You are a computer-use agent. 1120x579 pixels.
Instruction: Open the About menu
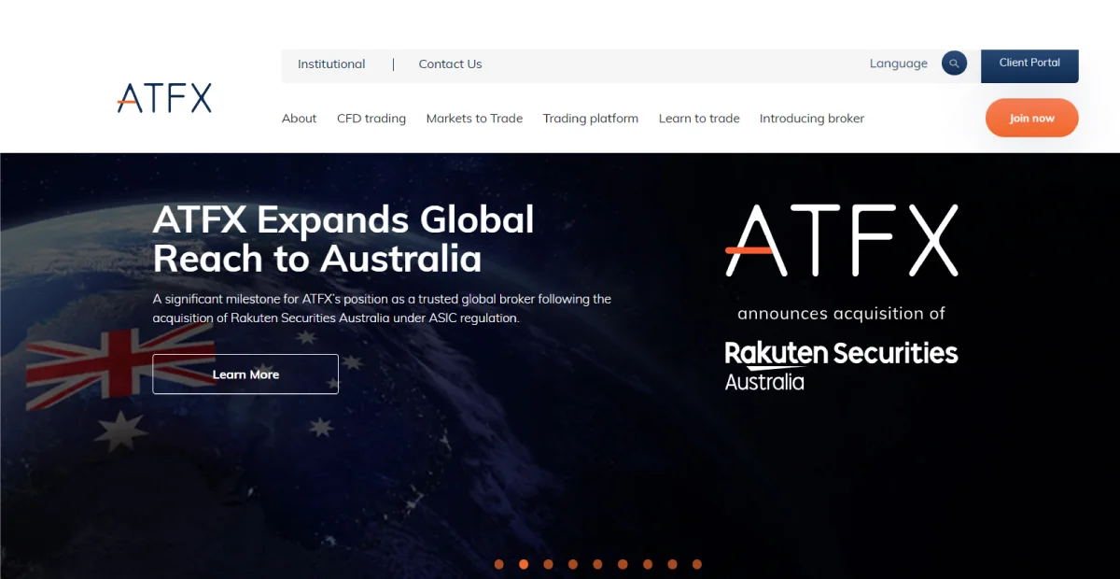pyautogui.click(x=299, y=119)
